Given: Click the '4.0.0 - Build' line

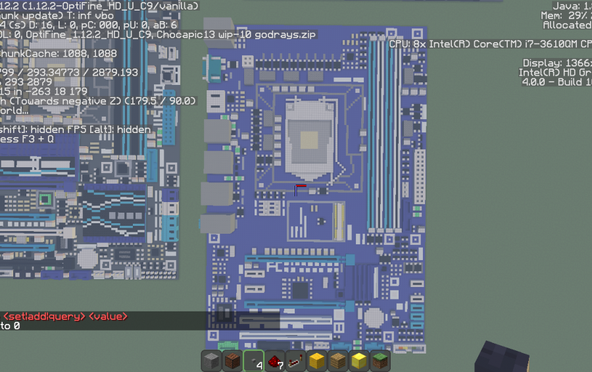Looking at the screenshot, I should (556, 82).
